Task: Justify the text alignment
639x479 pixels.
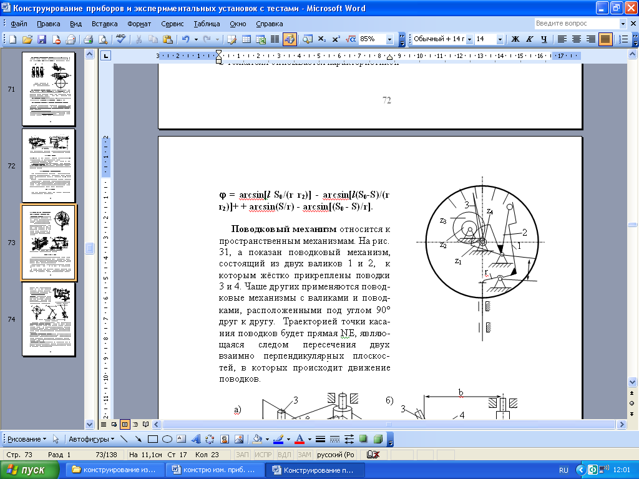Action: coord(605,39)
